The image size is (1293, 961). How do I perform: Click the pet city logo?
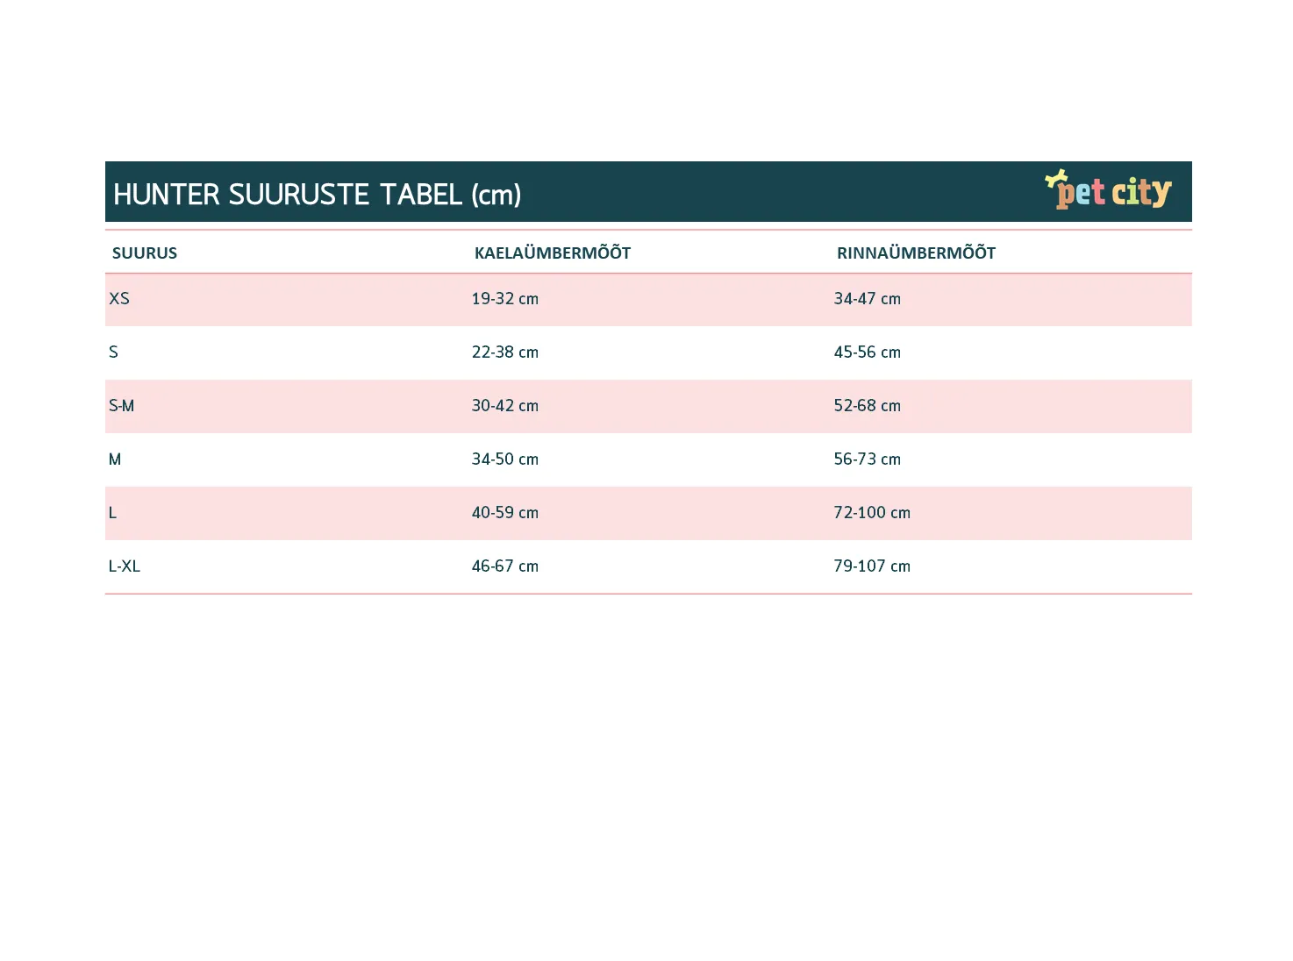(1108, 189)
